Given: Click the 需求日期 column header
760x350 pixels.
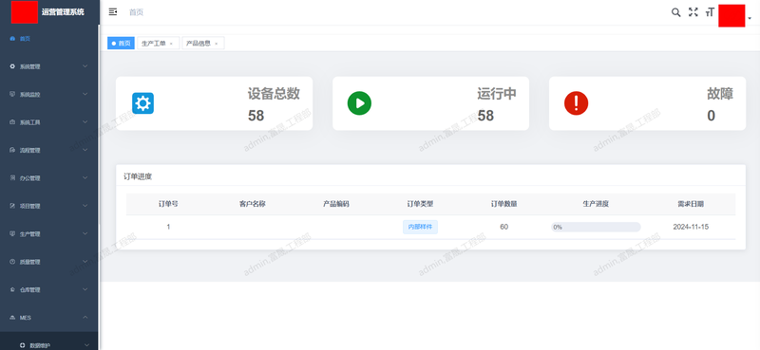Looking at the screenshot, I should pos(691,204).
